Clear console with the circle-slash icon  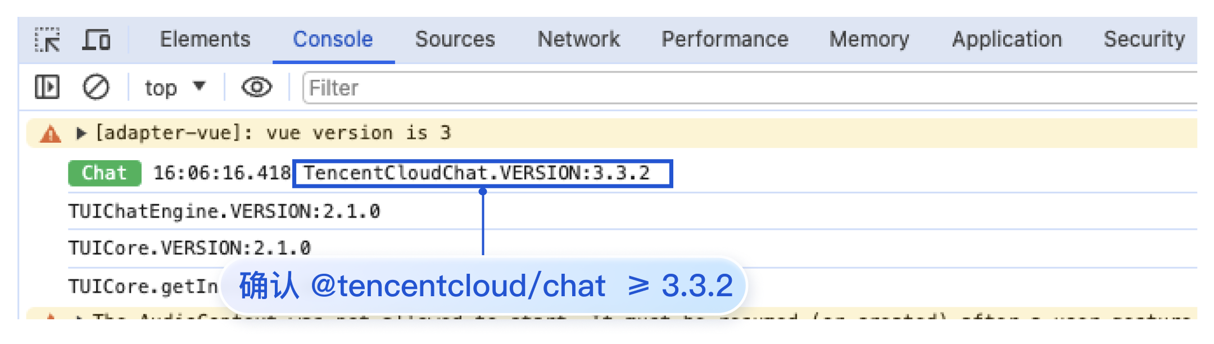point(96,87)
